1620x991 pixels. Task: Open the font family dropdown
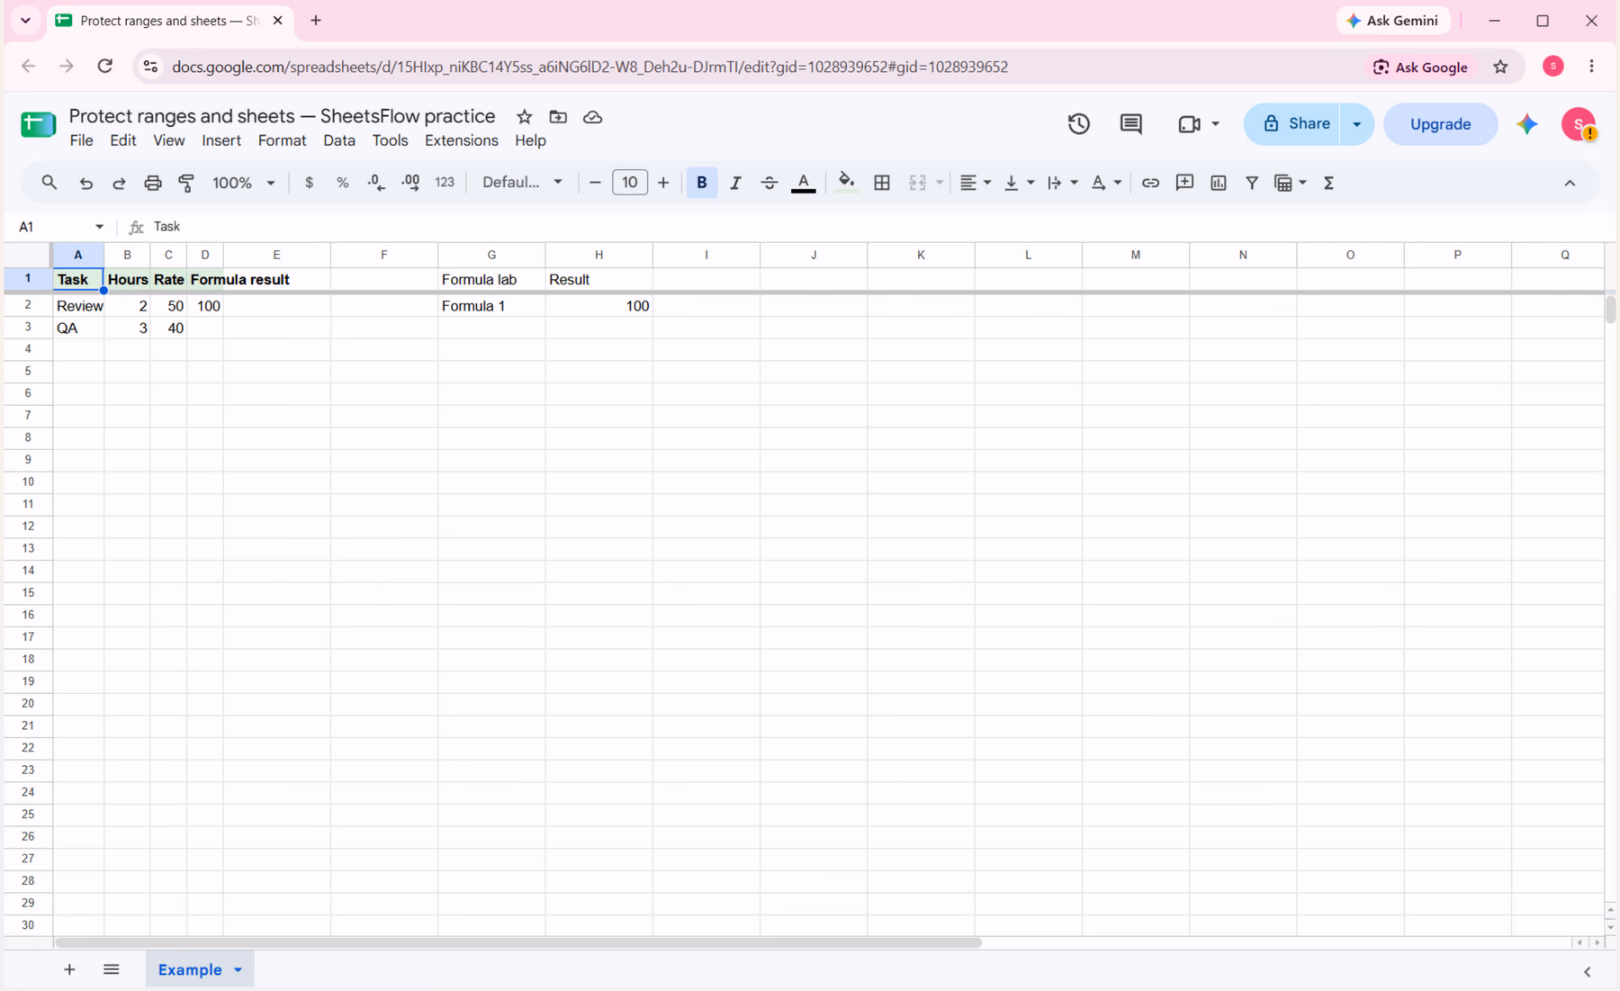pos(522,183)
